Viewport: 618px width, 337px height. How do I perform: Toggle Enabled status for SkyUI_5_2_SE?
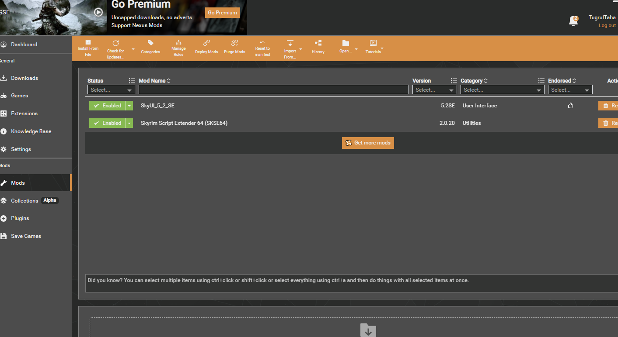click(x=107, y=106)
